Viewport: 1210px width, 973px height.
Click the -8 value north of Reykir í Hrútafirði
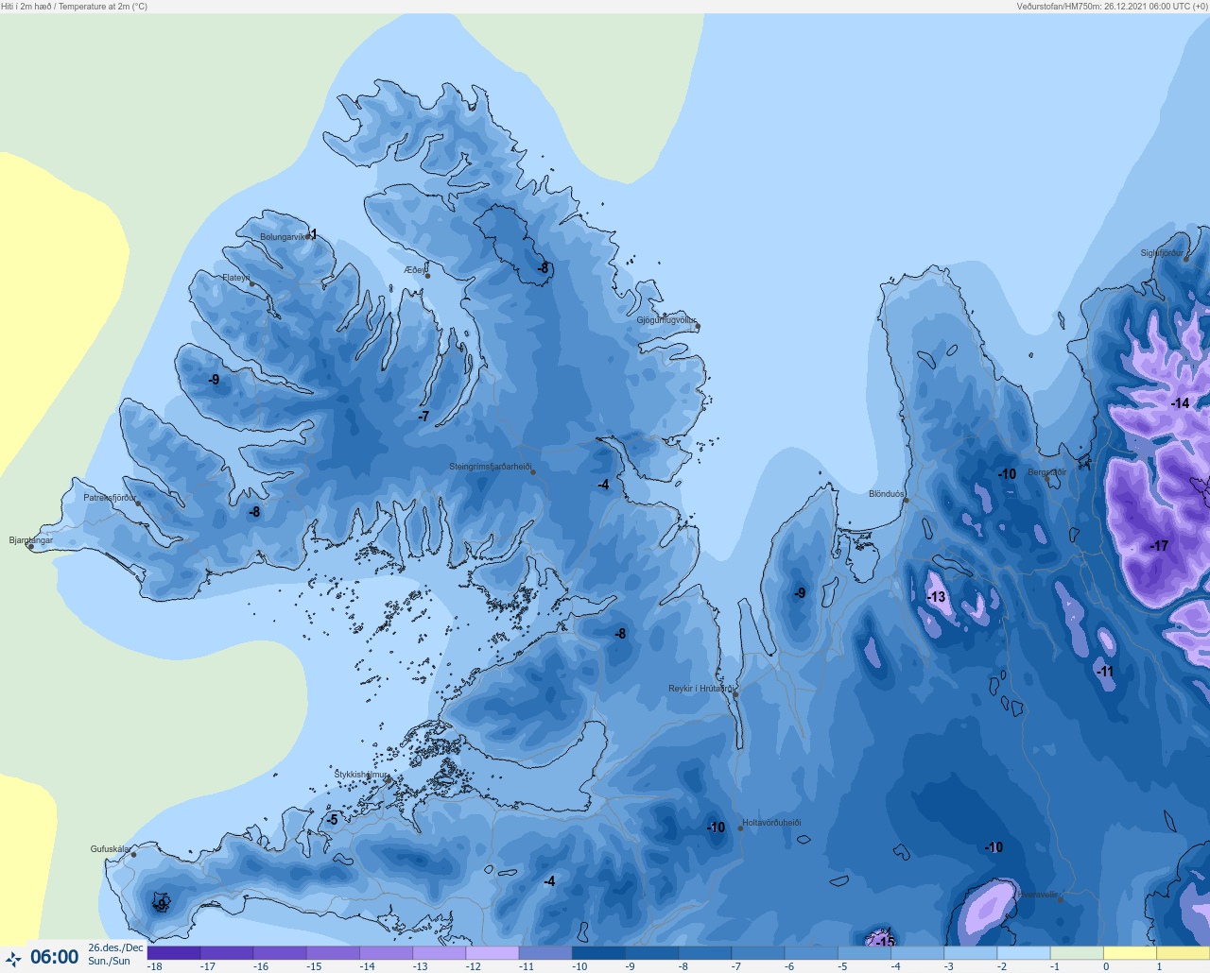[x=620, y=634]
